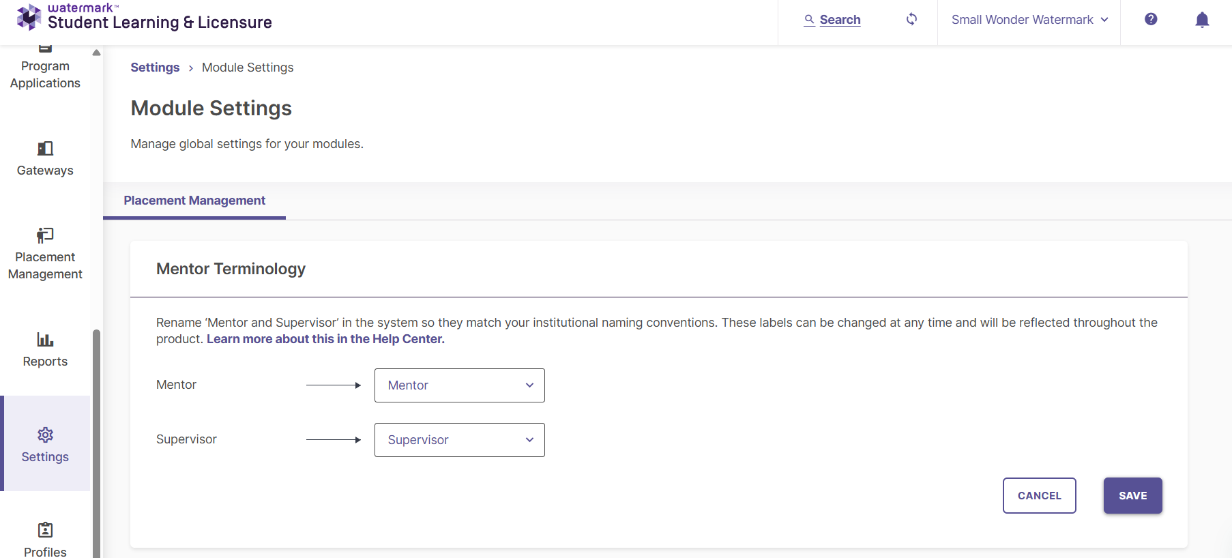1232x558 pixels.
Task: Open Profiles sidebar label
Action: (45, 551)
